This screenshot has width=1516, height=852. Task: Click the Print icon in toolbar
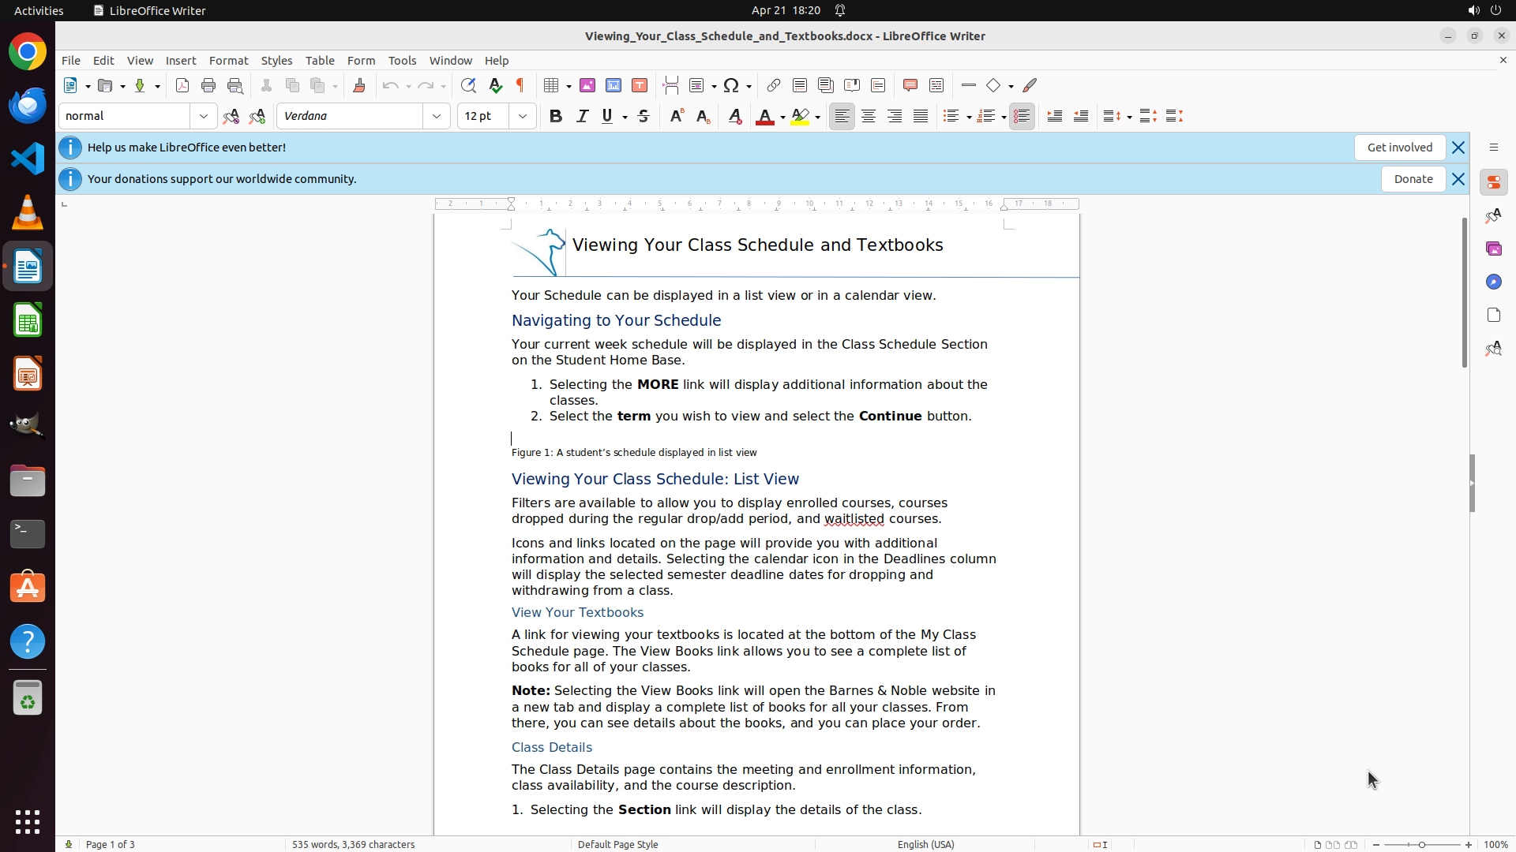pos(208,85)
